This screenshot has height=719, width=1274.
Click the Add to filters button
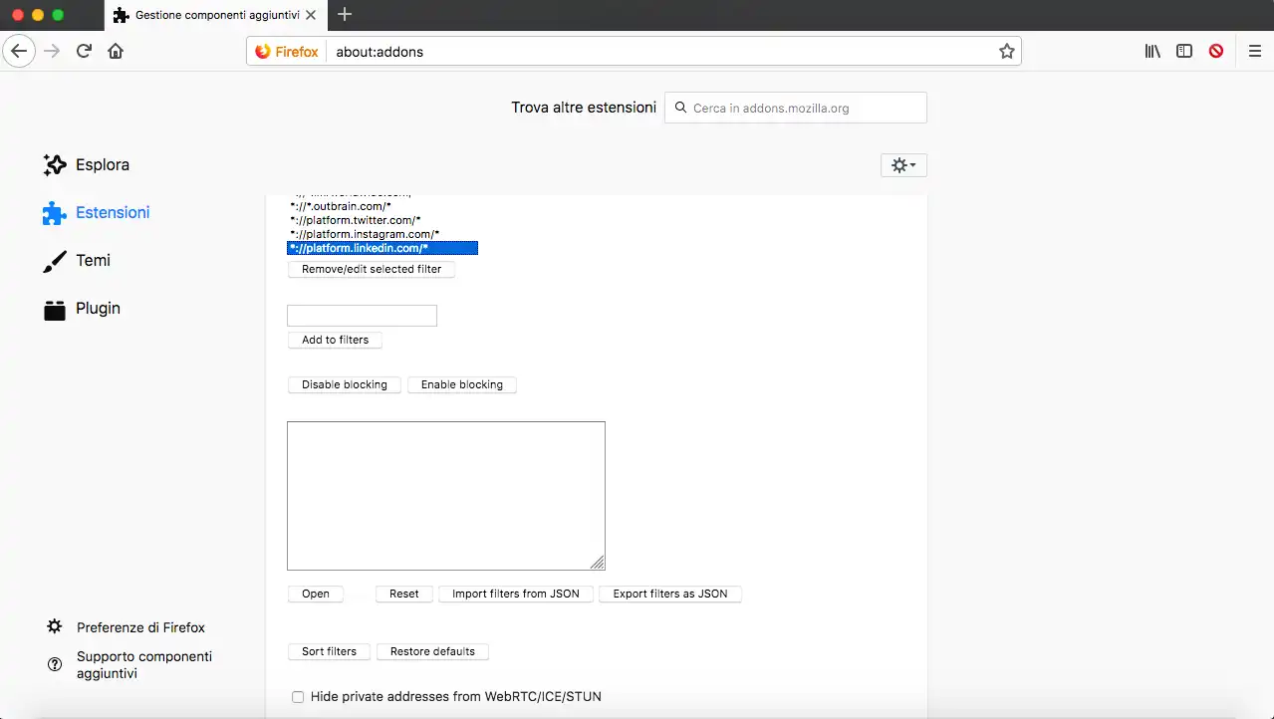click(x=335, y=340)
